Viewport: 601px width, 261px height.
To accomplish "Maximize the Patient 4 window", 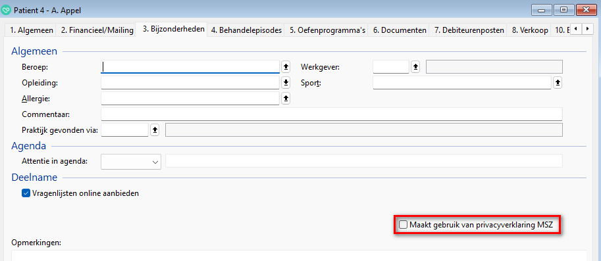I will 564,11.
